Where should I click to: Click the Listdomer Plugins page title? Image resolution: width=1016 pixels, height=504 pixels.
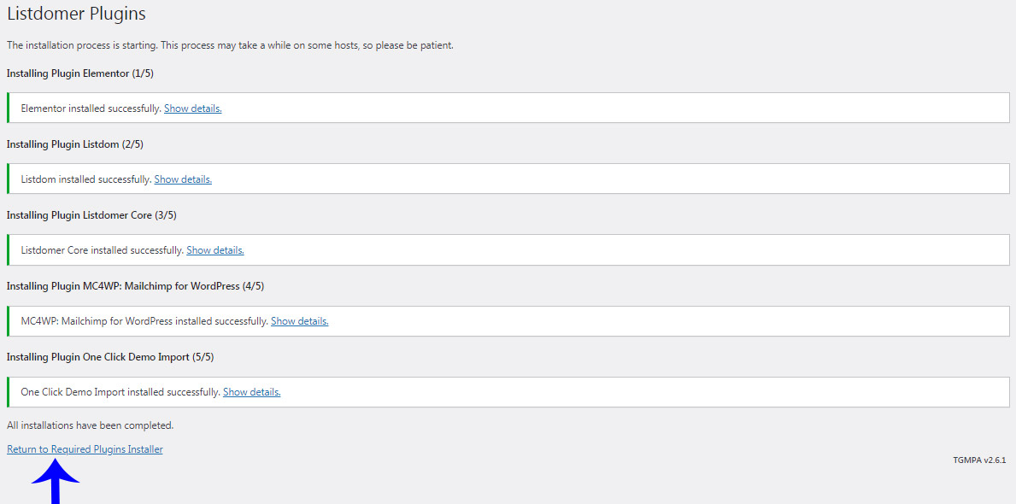(76, 15)
